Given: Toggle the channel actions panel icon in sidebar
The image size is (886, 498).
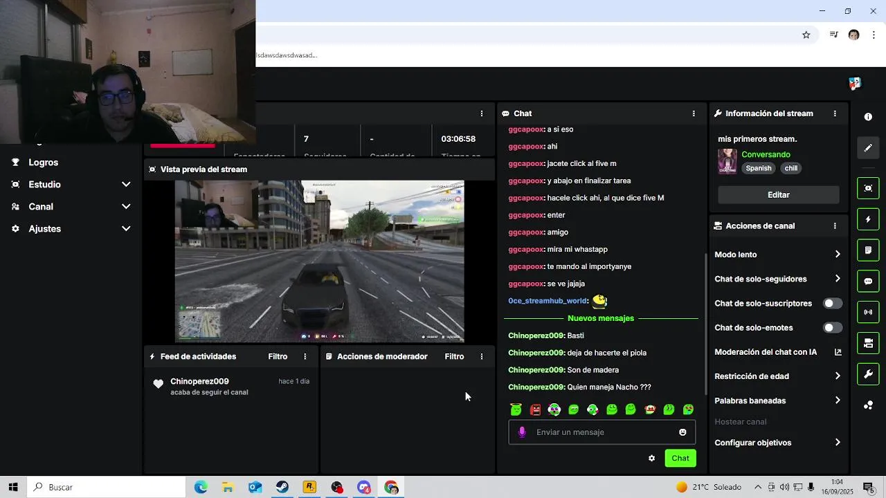Looking at the screenshot, I should (868, 343).
